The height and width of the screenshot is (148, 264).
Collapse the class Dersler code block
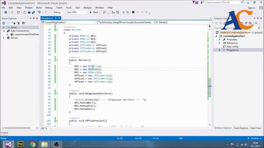(57, 30)
